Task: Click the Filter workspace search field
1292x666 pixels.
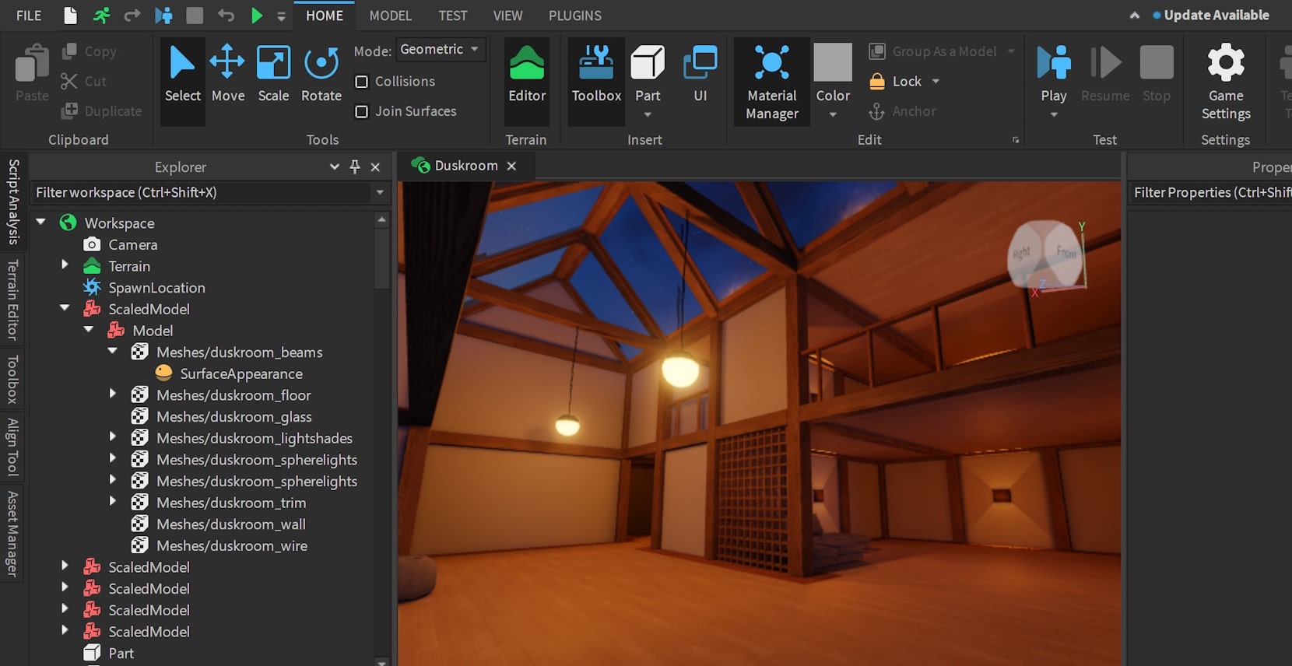Action: [201, 193]
